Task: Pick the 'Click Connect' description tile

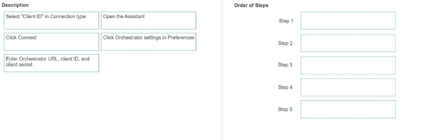Action: click(51, 42)
